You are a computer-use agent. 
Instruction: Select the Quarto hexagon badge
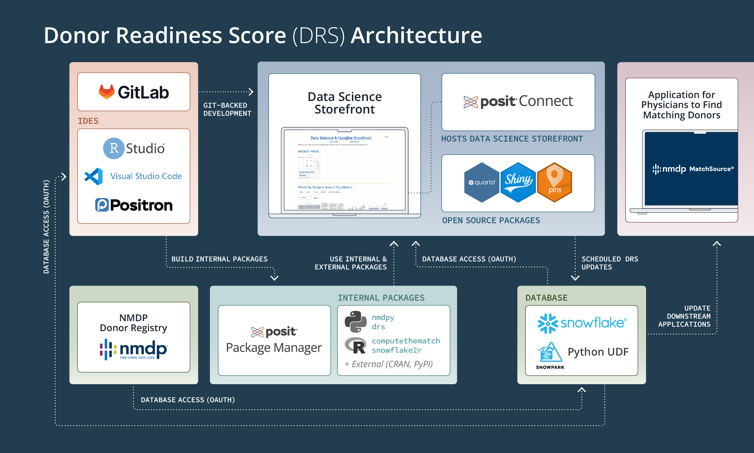pos(482,182)
